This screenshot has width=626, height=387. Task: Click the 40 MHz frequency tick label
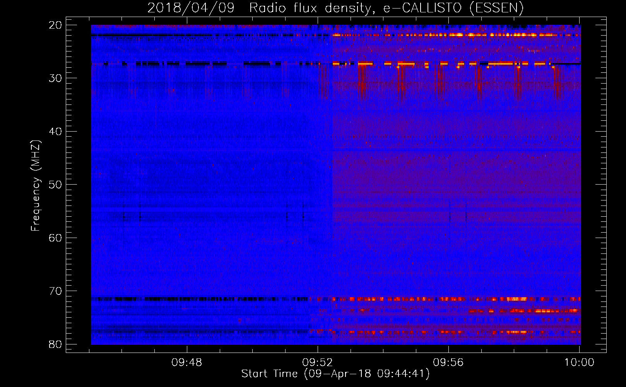coord(55,132)
